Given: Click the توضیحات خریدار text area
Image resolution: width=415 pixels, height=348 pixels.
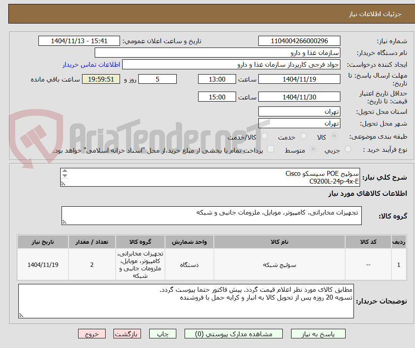Looking at the screenshot, I should click(x=186, y=301).
